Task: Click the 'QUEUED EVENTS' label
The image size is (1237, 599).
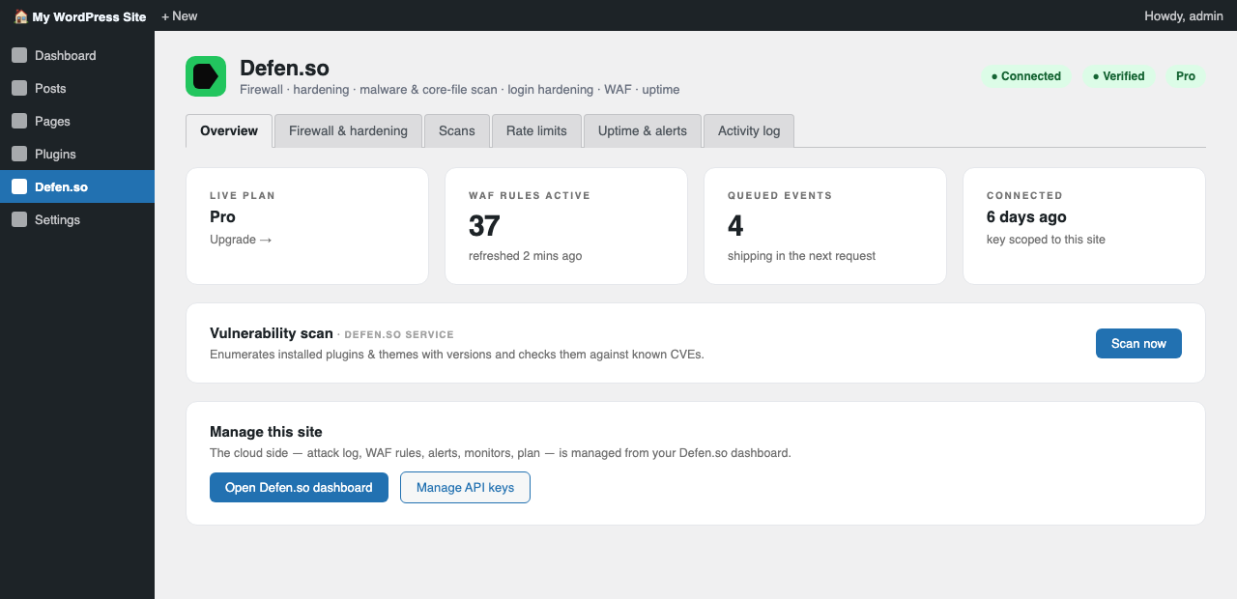Action: pyautogui.click(x=780, y=195)
